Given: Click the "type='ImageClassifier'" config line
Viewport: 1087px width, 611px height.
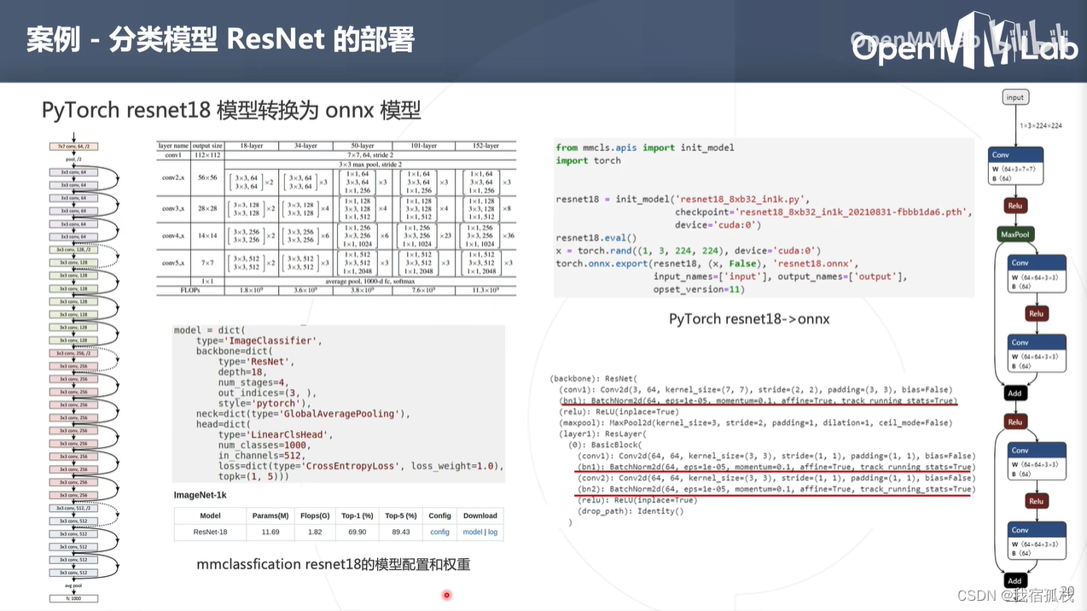Looking at the screenshot, I should [259, 340].
